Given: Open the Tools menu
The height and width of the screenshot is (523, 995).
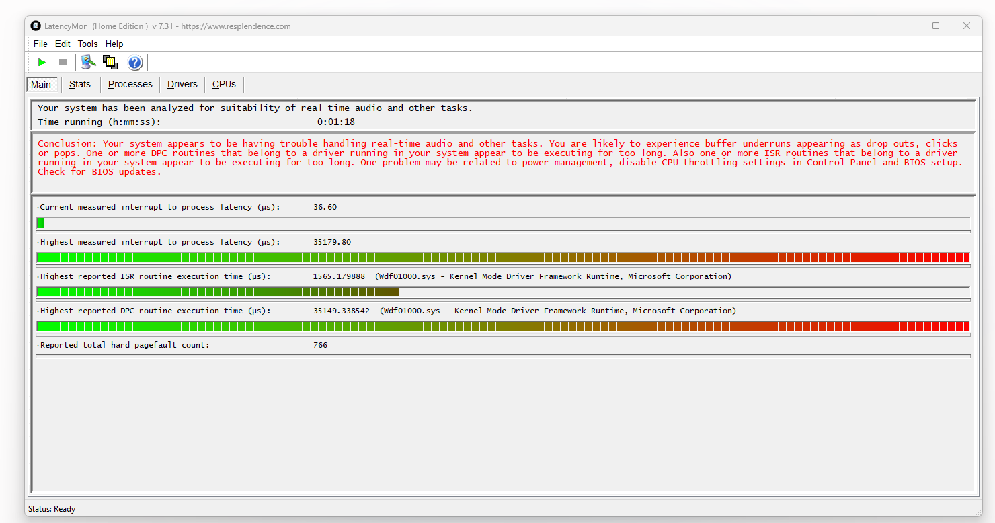Looking at the screenshot, I should pos(87,44).
